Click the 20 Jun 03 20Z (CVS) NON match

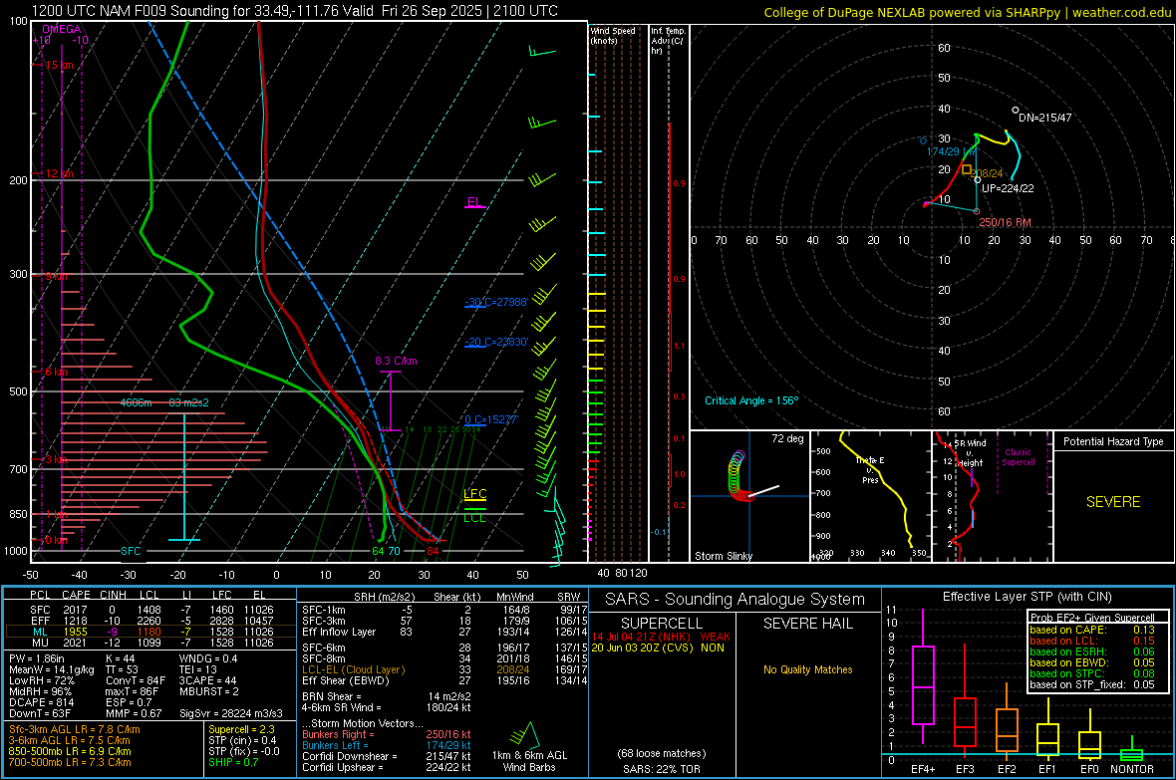tap(658, 648)
